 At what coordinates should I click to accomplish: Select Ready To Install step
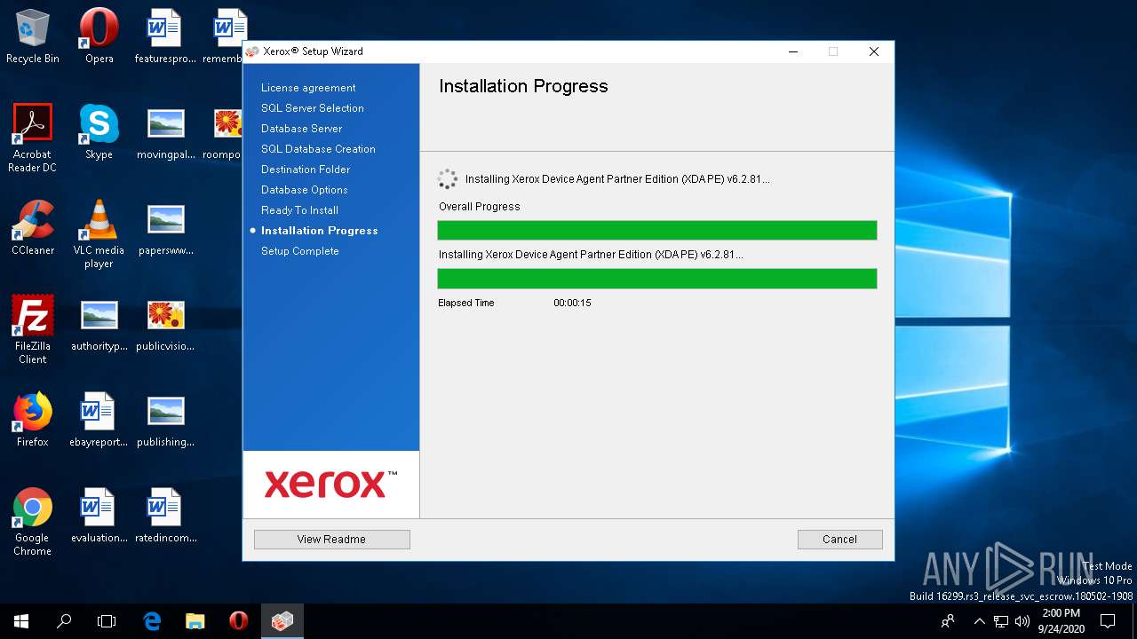299,210
